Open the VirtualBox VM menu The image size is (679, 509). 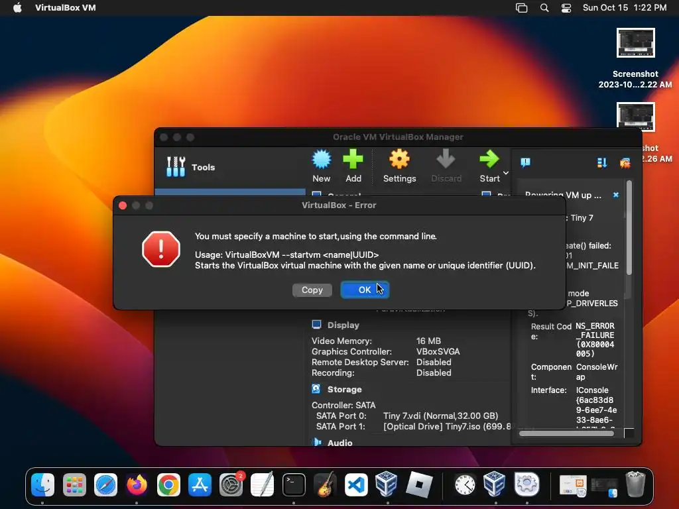point(66,7)
